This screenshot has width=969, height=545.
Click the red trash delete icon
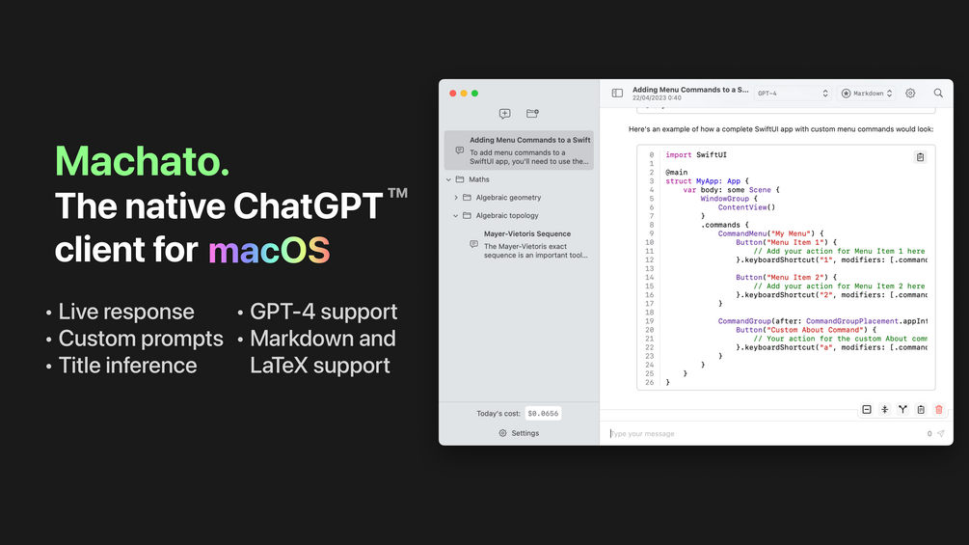[939, 410]
